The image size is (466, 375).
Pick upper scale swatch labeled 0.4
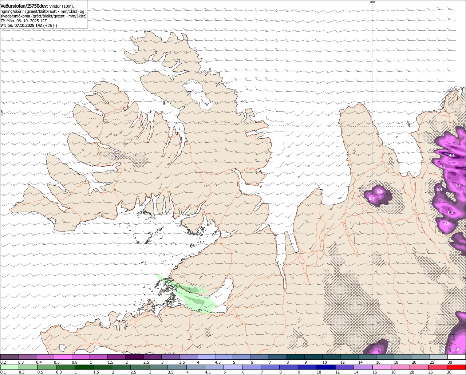(45, 357)
